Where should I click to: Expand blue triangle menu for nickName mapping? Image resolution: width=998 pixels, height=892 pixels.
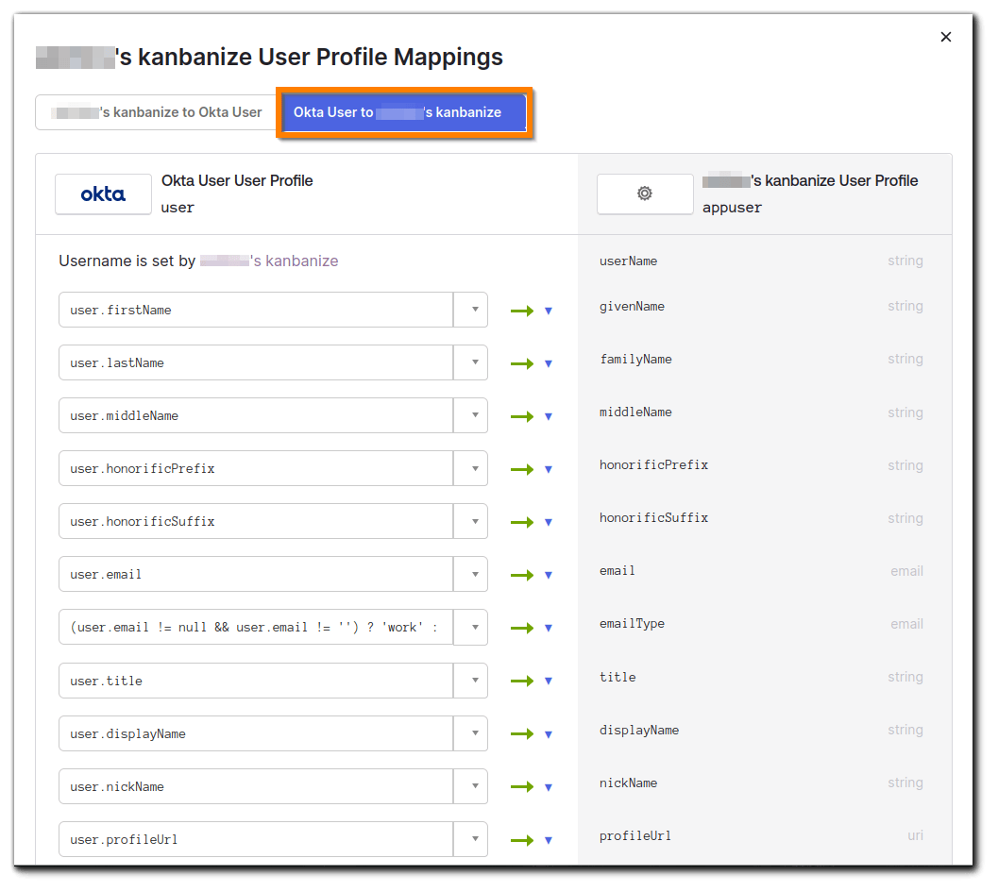(548, 787)
